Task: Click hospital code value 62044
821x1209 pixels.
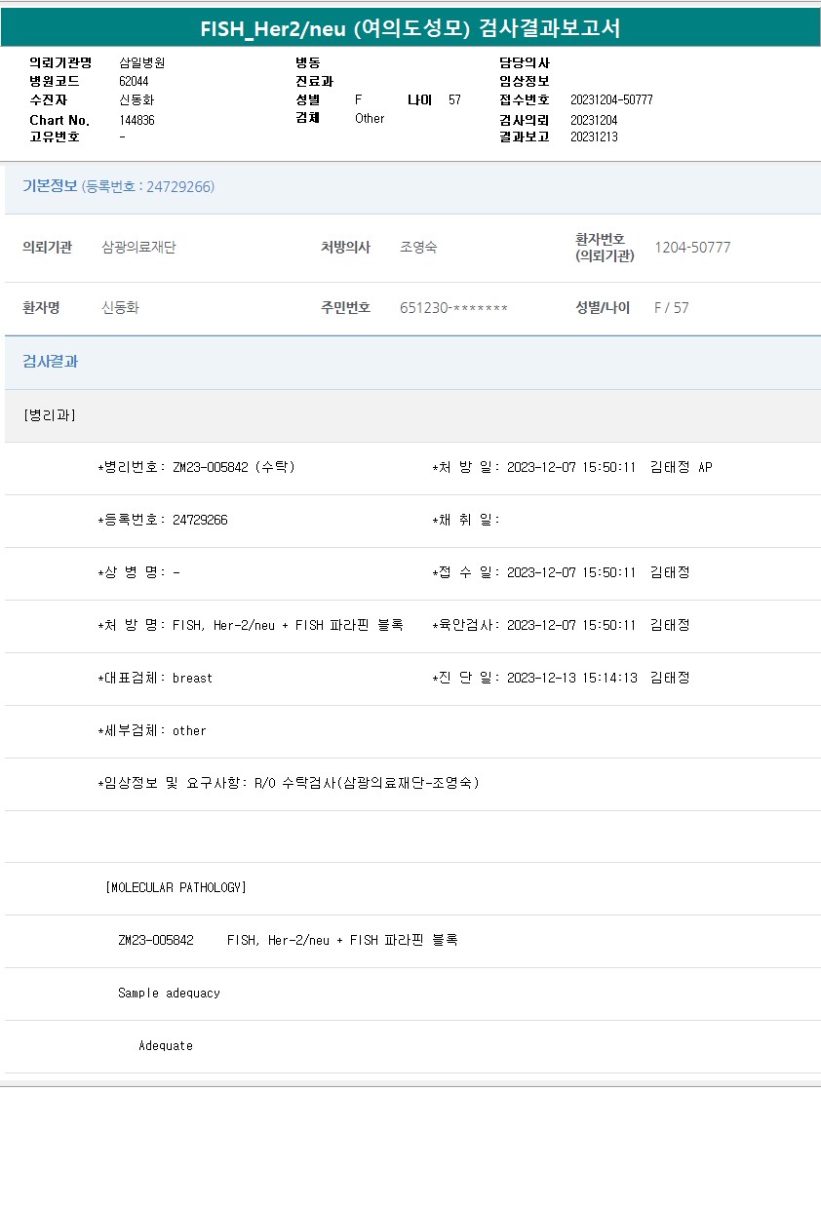Action: coord(134,81)
